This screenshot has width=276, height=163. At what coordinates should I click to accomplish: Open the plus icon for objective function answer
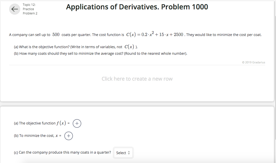77,123
